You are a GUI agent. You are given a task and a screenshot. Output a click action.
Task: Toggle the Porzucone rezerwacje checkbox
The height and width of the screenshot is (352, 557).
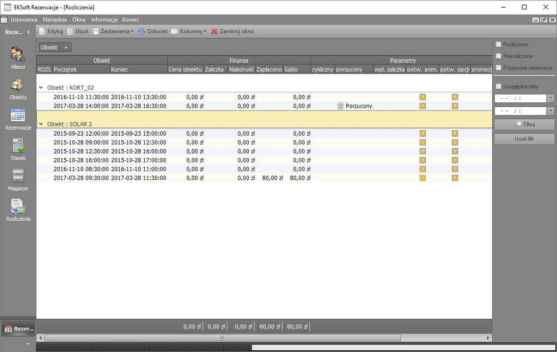(498, 68)
